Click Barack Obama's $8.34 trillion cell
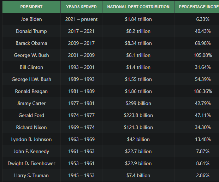This screenshot has width=219, height=182. (138, 43)
